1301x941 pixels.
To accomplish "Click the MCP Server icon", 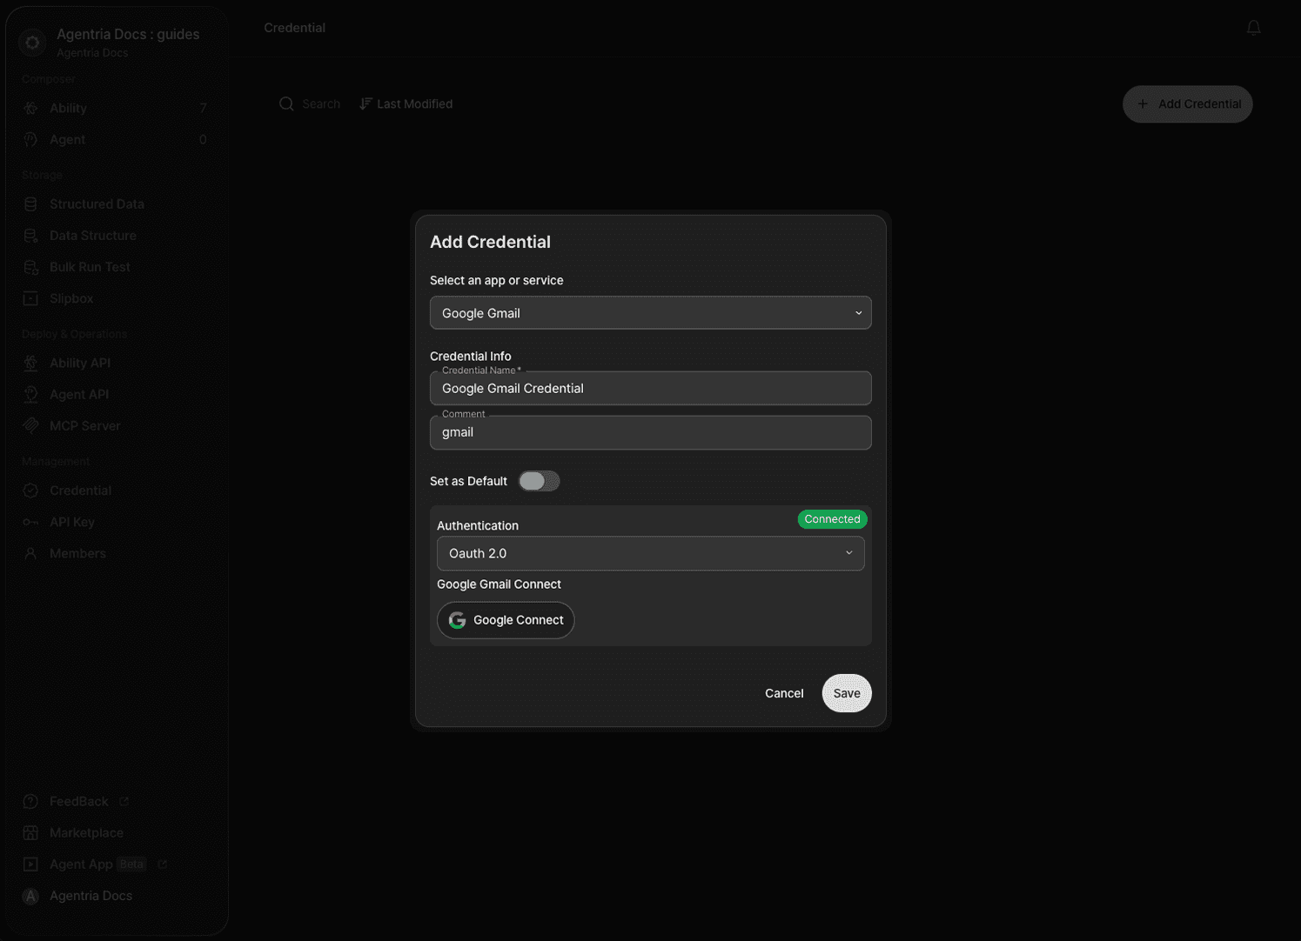I will point(30,425).
